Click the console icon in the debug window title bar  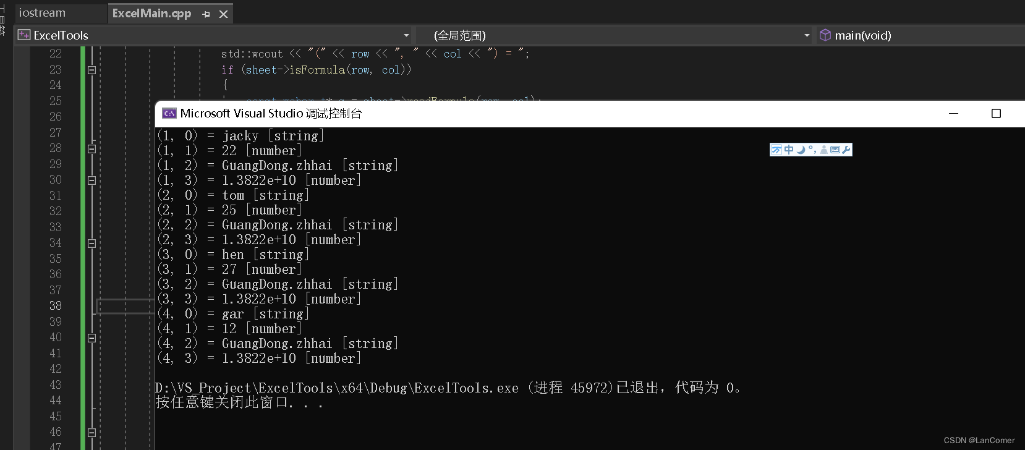[169, 113]
